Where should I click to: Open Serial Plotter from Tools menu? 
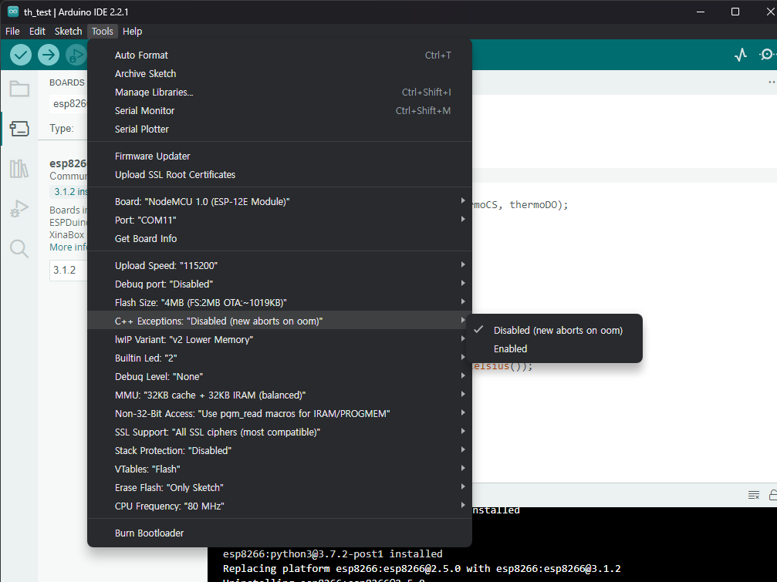279,130
